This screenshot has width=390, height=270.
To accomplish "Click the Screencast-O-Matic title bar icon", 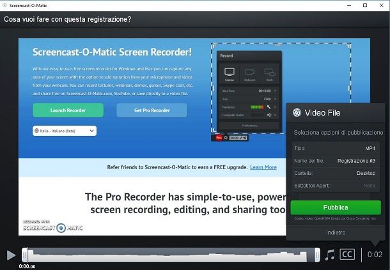I will (4, 5).
